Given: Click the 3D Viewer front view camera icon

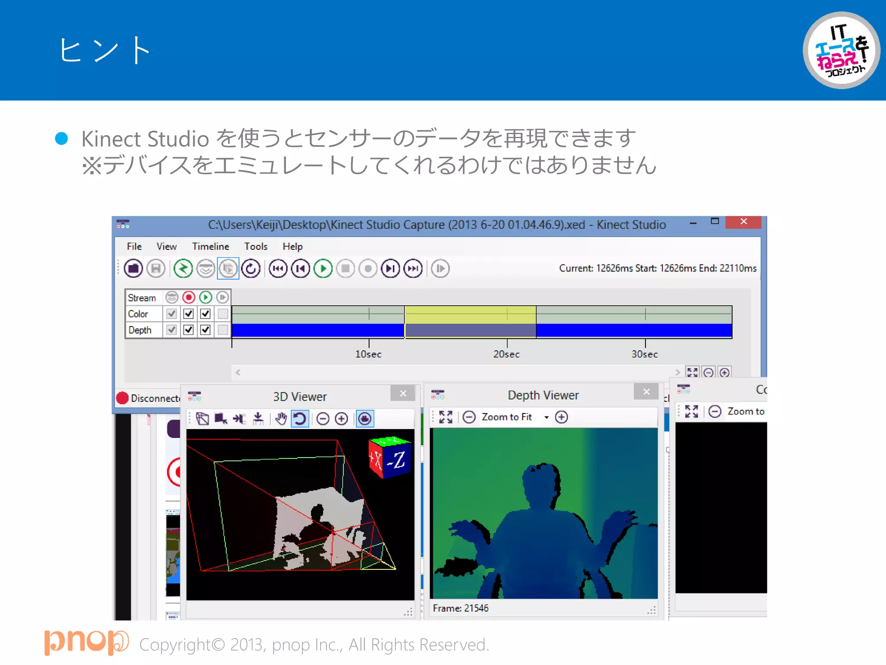Looking at the screenshot, I should [x=221, y=419].
